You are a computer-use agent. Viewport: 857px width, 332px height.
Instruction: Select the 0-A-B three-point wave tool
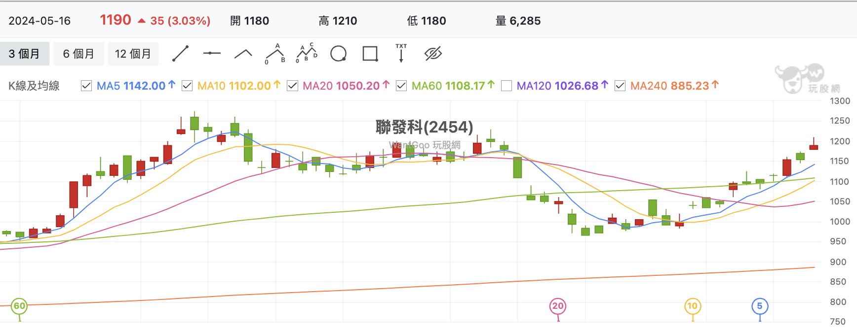coord(275,54)
